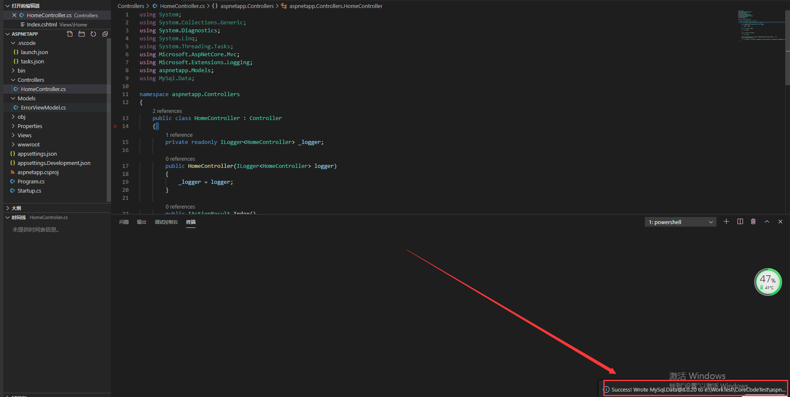Kill the active terminal via trash icon
The image size is (790, 397).
coord(753,221)
